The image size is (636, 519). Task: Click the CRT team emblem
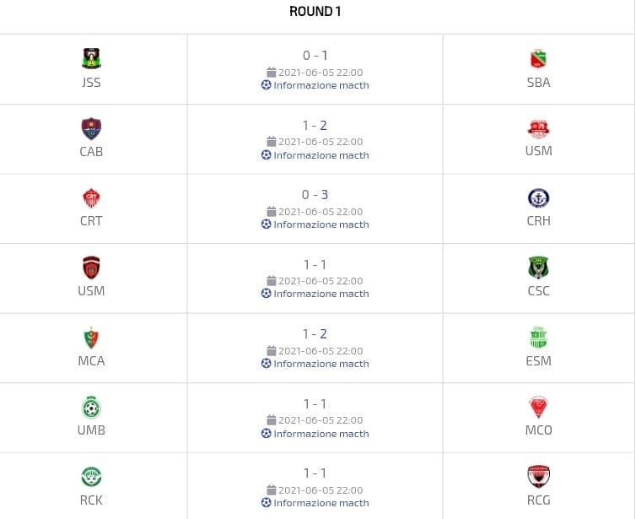pyautogui.click(x=91, y=197)
